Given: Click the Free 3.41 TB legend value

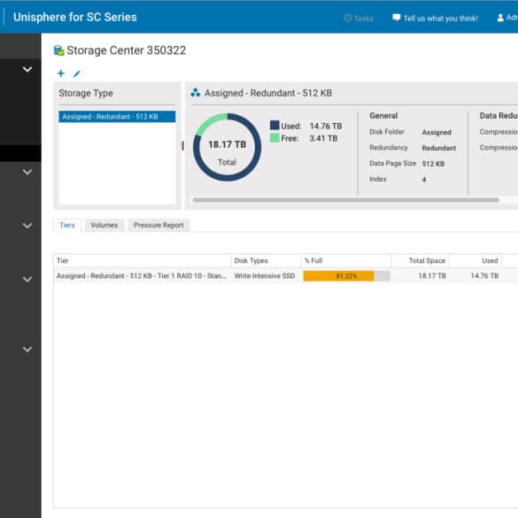Looking at the screenshot, I should tap(323, 138).
